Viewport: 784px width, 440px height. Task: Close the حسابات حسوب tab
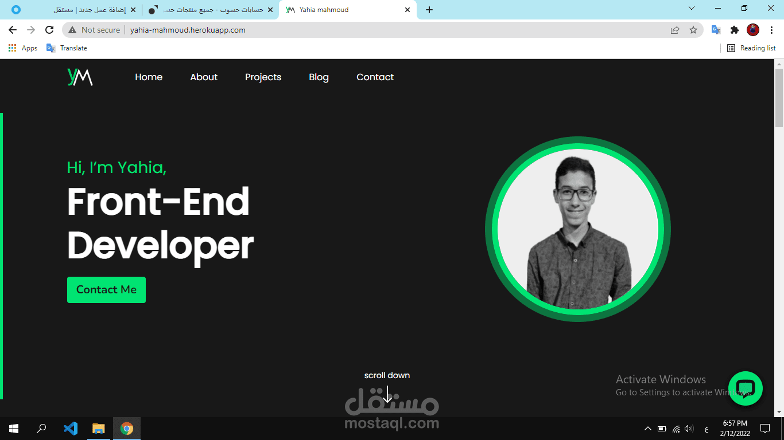270,10
